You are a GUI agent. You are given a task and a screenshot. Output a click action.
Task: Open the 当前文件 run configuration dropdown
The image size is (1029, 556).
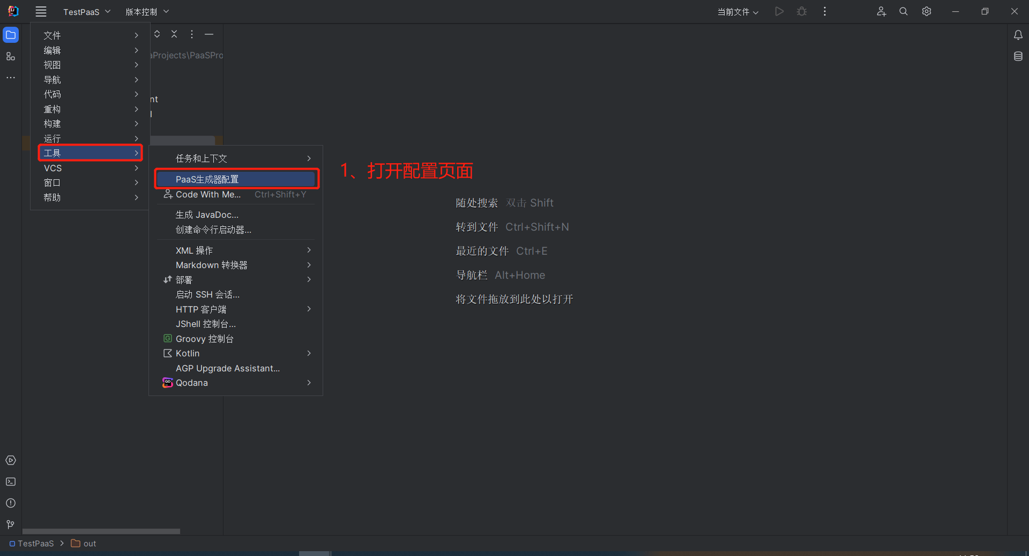coord(738,12)
